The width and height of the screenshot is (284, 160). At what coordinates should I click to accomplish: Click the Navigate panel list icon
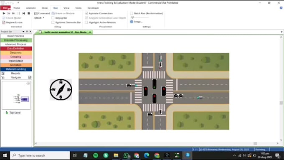pos(3,77)
